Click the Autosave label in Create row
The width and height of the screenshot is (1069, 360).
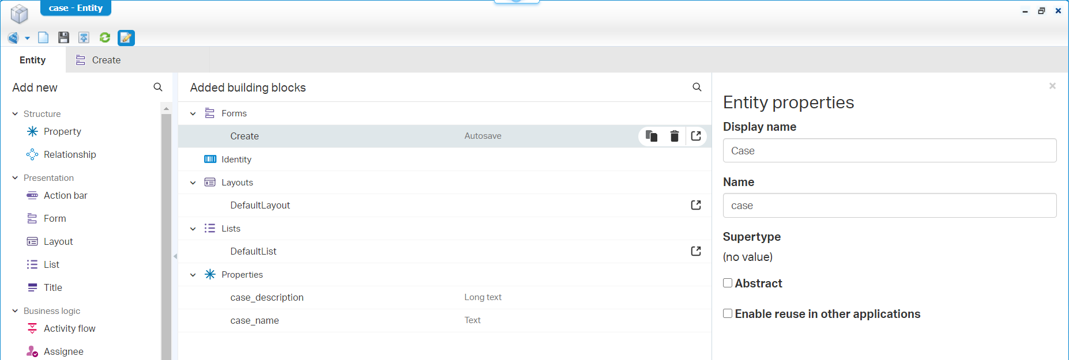point(483,136)
